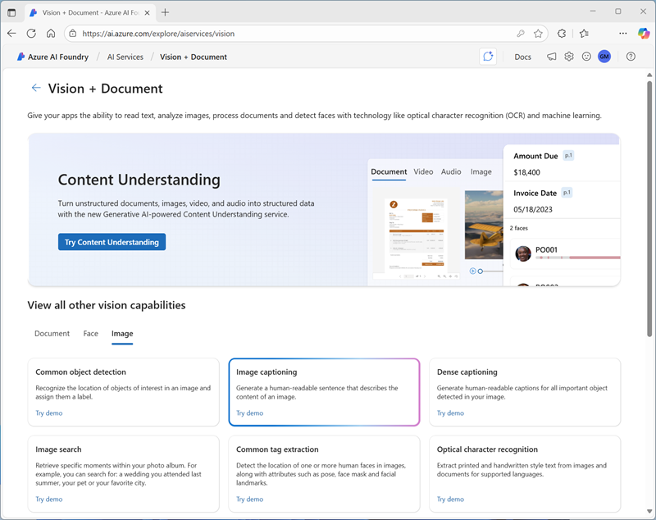Switch to the Document capabilities tab

[x=52, y=334]
